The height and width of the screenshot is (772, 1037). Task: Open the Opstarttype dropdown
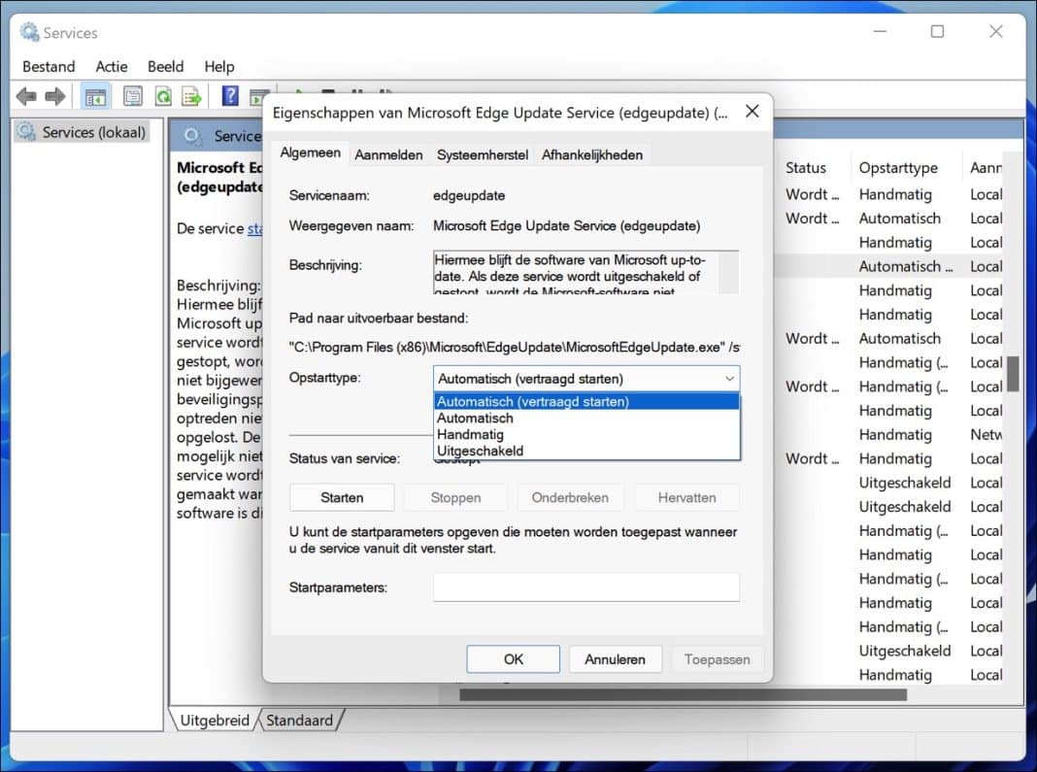coord(726,379)
